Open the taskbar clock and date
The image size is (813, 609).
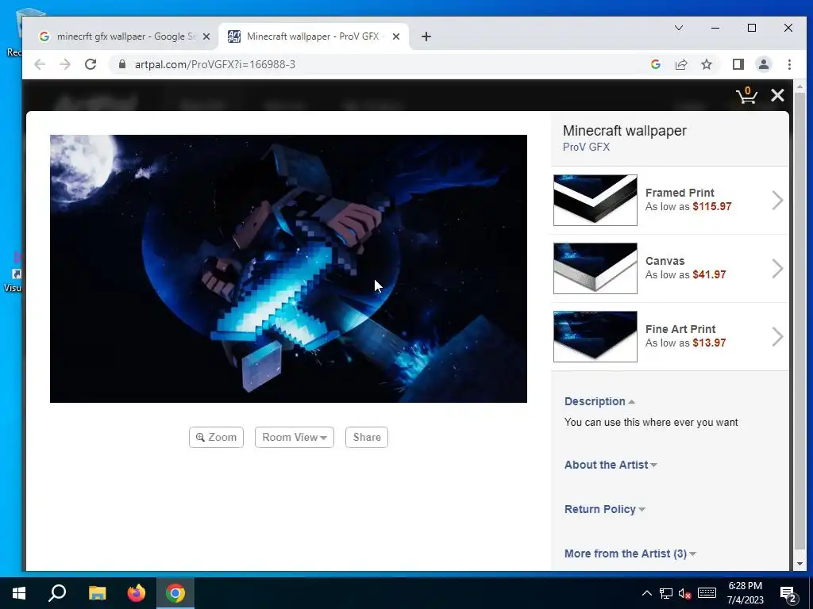pos(745,593)
